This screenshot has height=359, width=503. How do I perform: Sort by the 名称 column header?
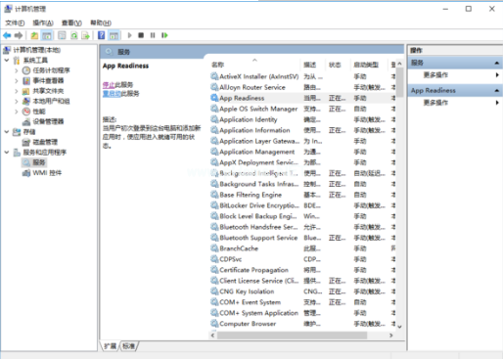coord(254,65)
